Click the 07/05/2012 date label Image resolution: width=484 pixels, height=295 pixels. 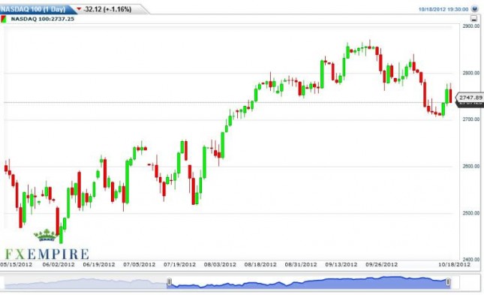pos(140,264)
